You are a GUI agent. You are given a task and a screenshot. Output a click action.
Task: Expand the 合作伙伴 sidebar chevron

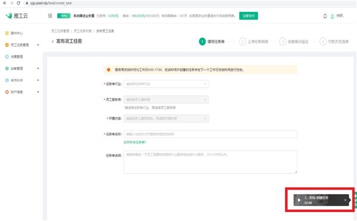tap(38, 80)
